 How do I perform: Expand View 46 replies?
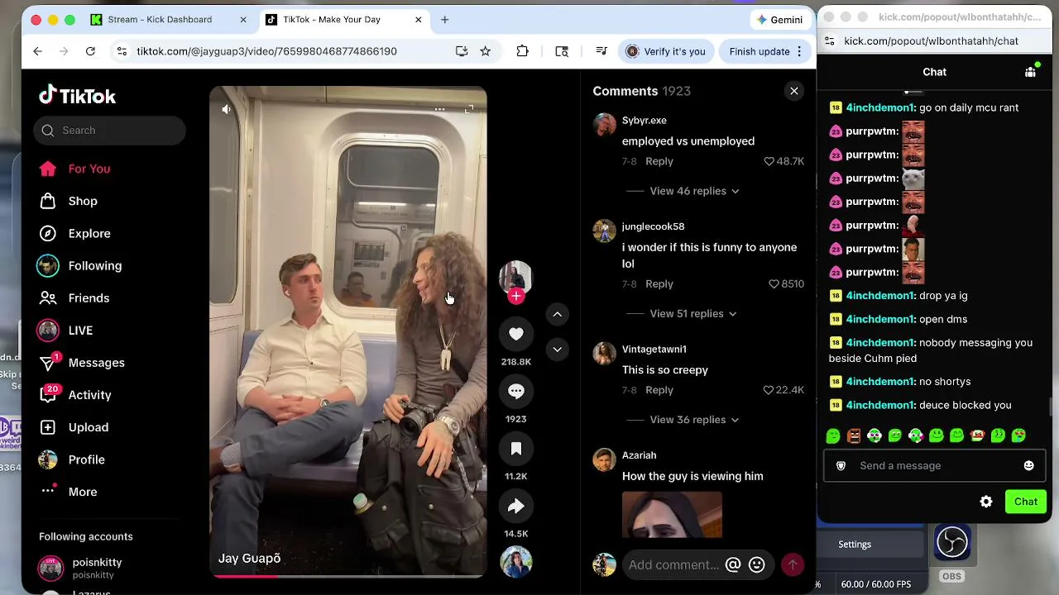coord(694,191)
